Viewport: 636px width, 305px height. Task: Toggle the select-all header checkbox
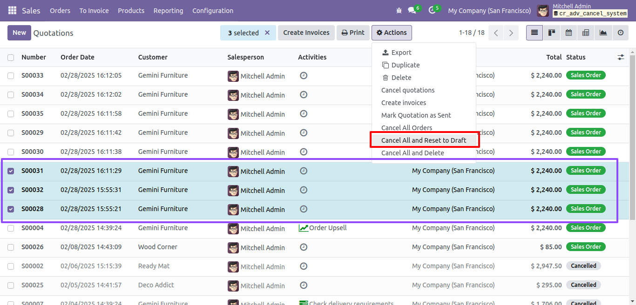coord(11,58)
